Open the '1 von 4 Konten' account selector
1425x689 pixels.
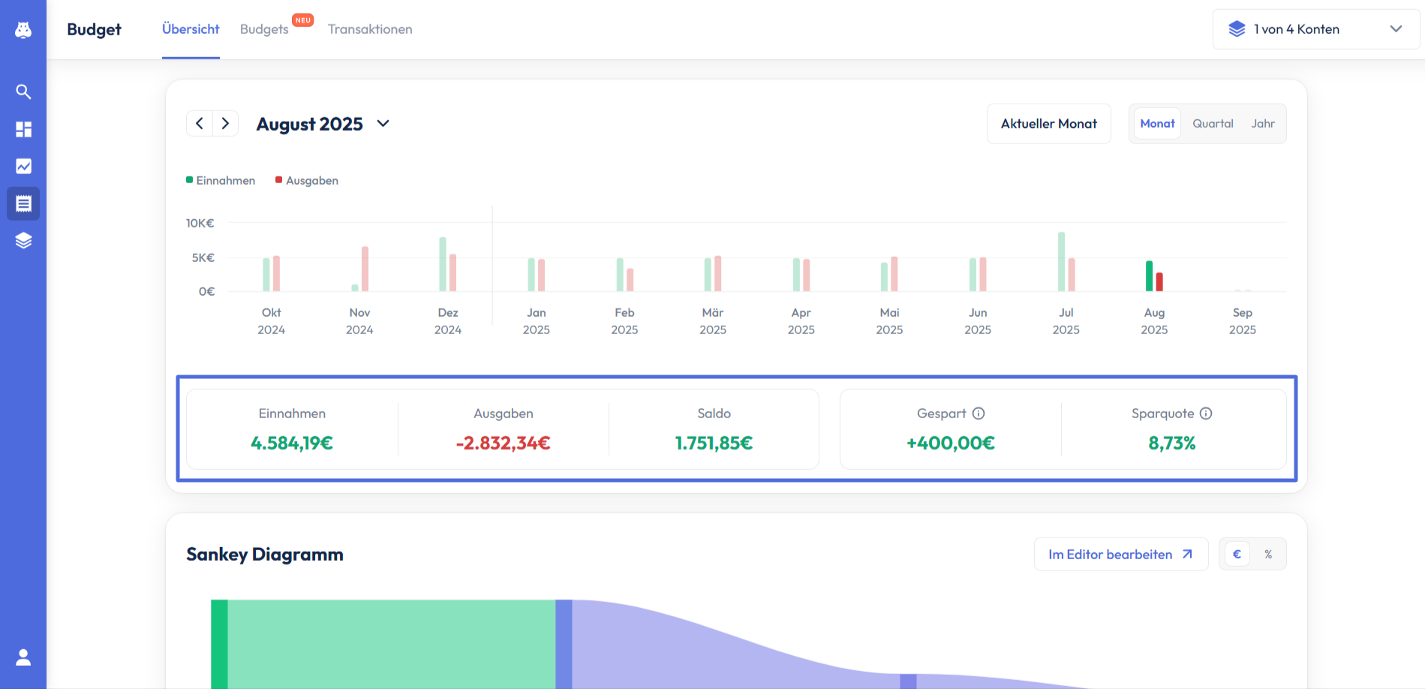point(1315,29)
